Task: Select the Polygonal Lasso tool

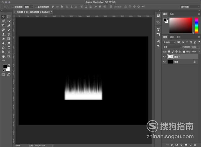Action: [x=3, y=21]
